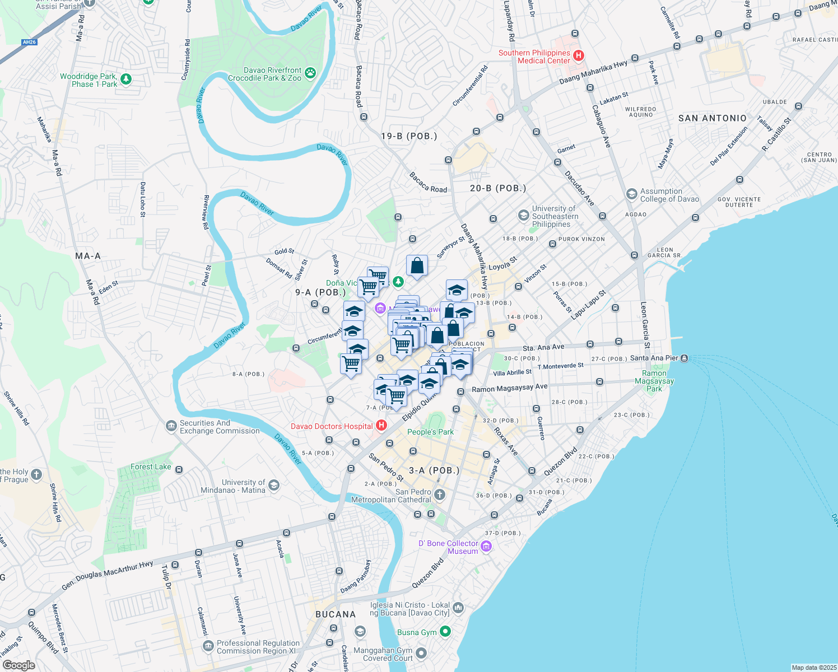Open San Pedro Metropolitan Cathedral church icon

[440, 494]
